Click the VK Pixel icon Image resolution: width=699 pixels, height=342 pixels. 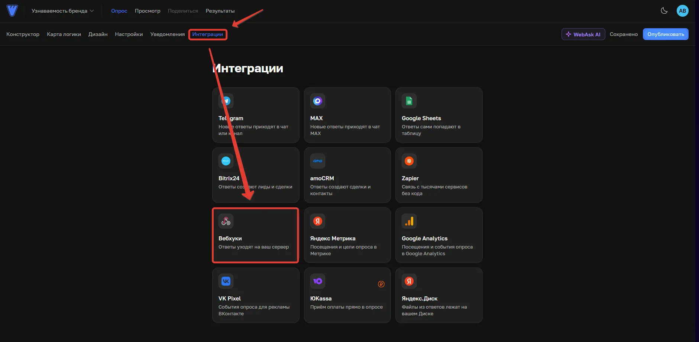tap(226, 281)
